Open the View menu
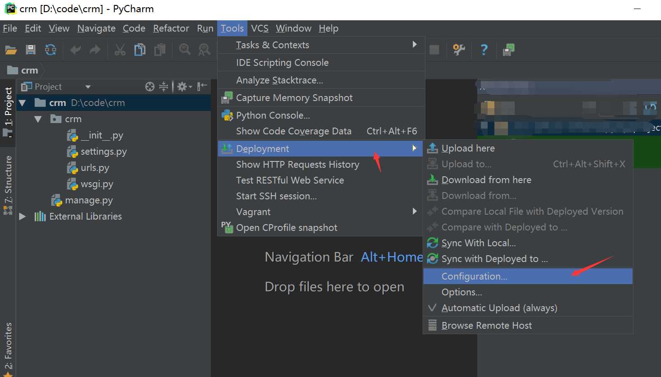This screenshot has height=377, width=661. 59,28
